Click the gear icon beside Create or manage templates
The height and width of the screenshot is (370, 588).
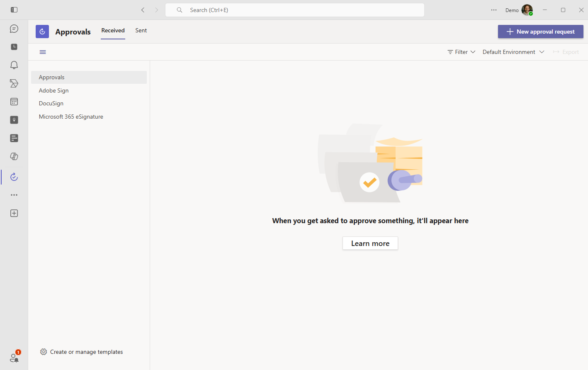(x=44, y=352)
